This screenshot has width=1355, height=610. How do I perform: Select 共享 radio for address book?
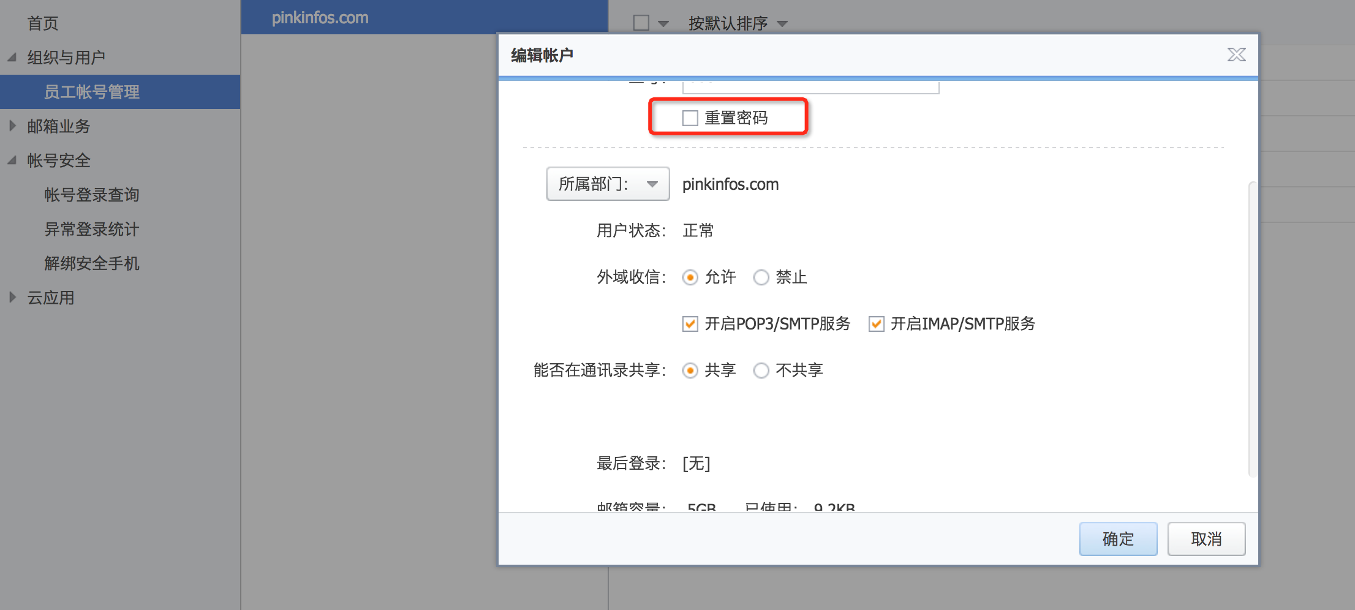tap(690, 371)
